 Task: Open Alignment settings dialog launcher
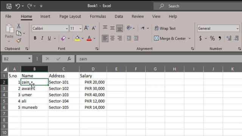192,49
